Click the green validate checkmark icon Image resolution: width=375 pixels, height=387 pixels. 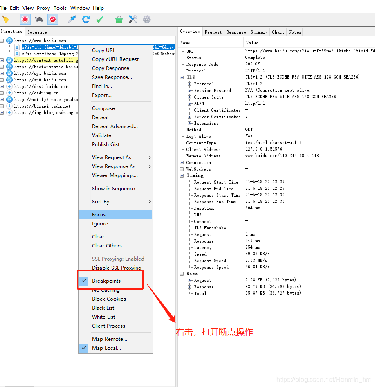point(100,19)
